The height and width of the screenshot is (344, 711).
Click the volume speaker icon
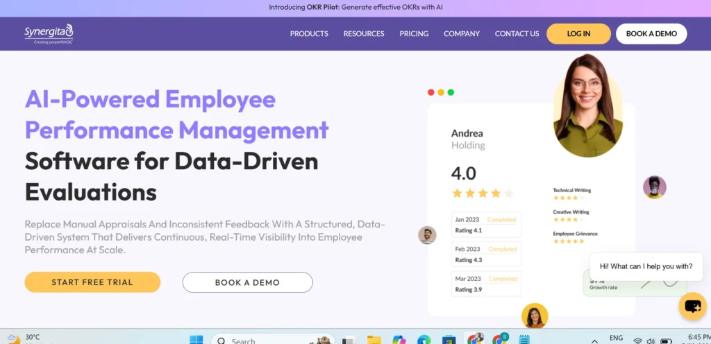click(x=651, y=341)
